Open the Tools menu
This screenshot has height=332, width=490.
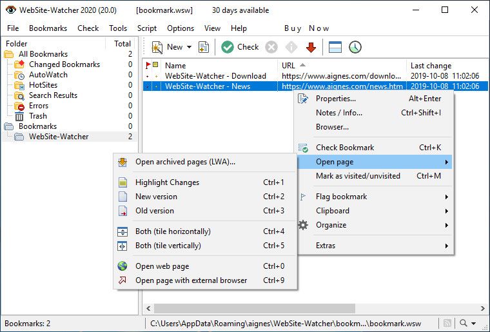pyautogui.click(x=118, y=28)
